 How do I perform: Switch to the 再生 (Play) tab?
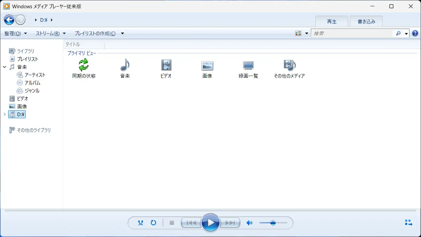(x=332, y=21)
